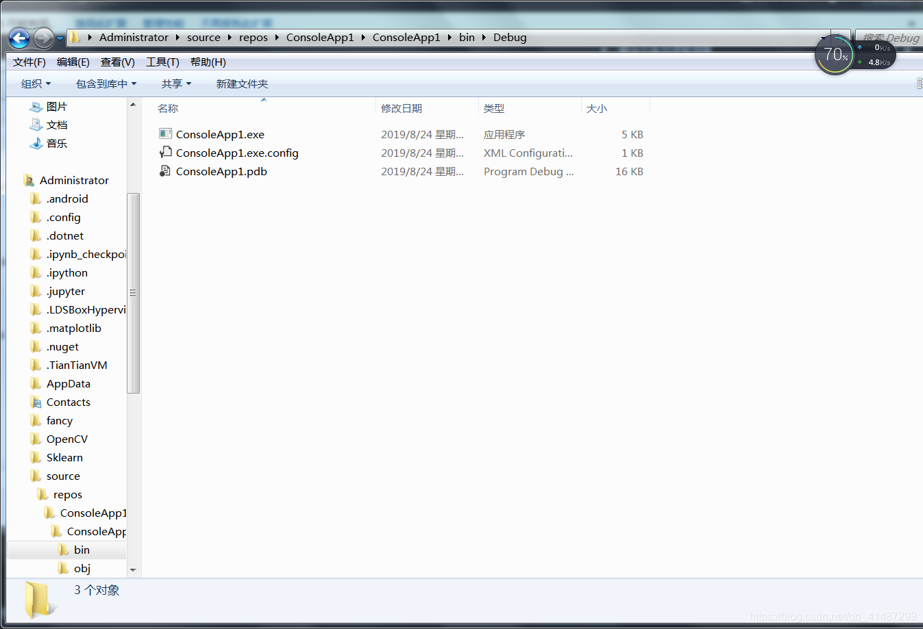Open recent locations dropdown beside Forward button
Viewport: 923px width, 629px height.
(x=60, y=38)
